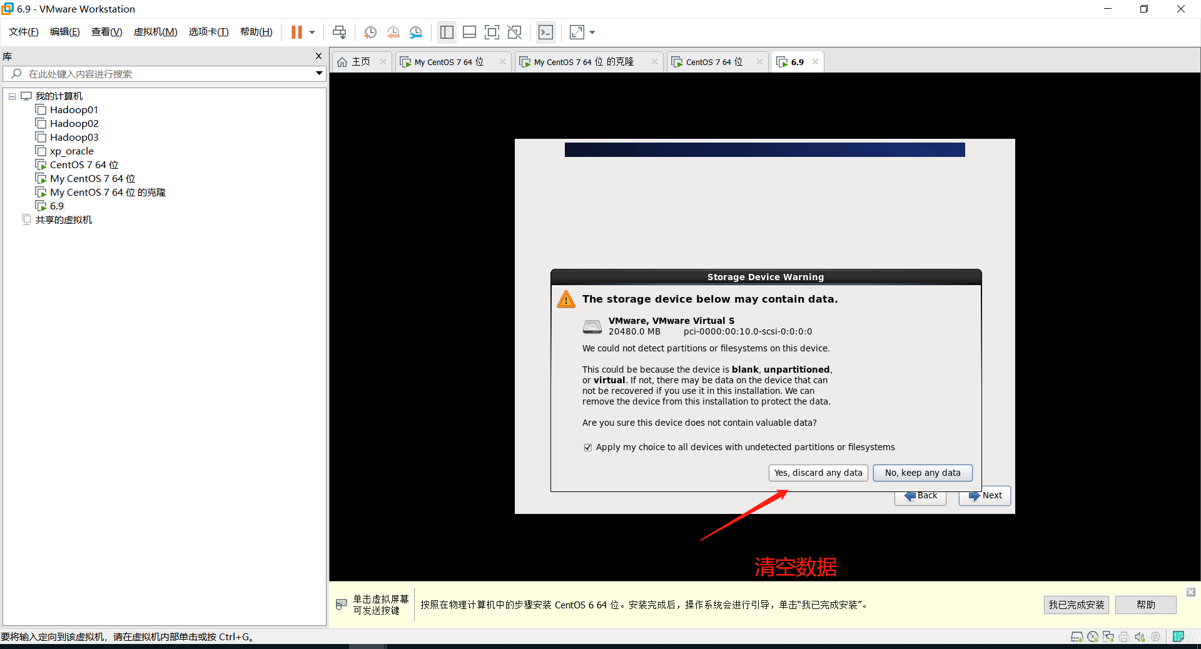Open the 帮助(H) menu
The height and width of the screenshot is (649, 1201).
(x=256, y=32)
